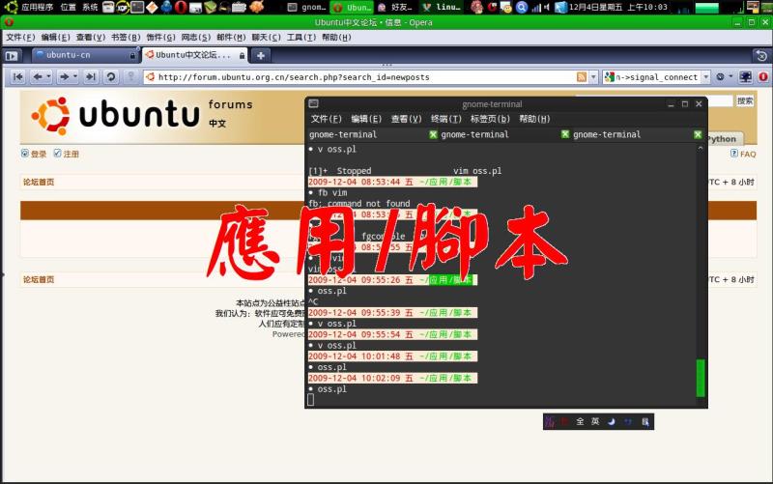This screenshot has width=773, height=484.
Task: Click the green scrollbar thumb in terminal
Action: pyautogui.click(x=701, y=378)
